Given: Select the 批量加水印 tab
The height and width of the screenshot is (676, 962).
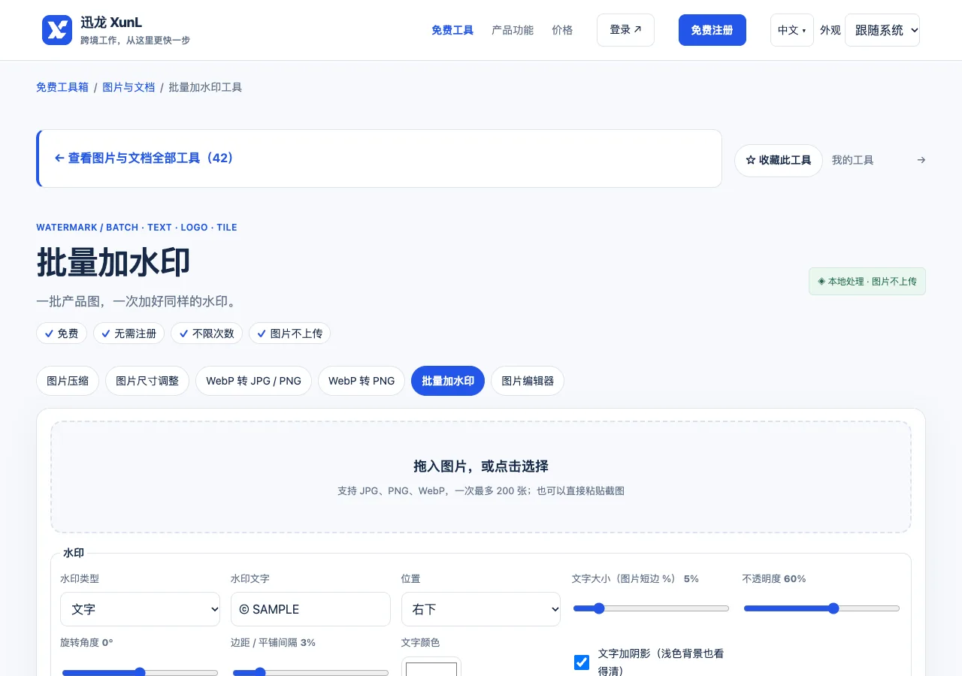Looking at the screenshot, I should (448, 381).
